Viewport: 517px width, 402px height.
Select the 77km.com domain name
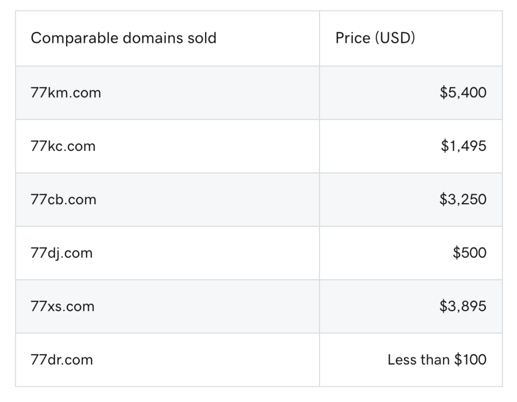click(x=66, y=93)
